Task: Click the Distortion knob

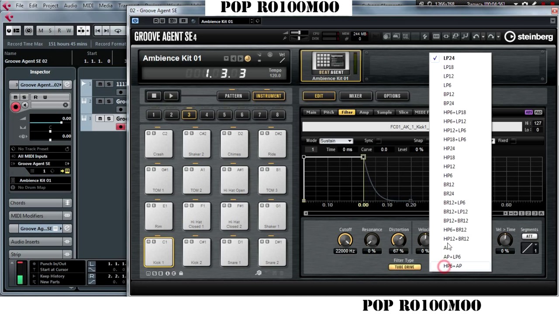Action: pos(398,240)
